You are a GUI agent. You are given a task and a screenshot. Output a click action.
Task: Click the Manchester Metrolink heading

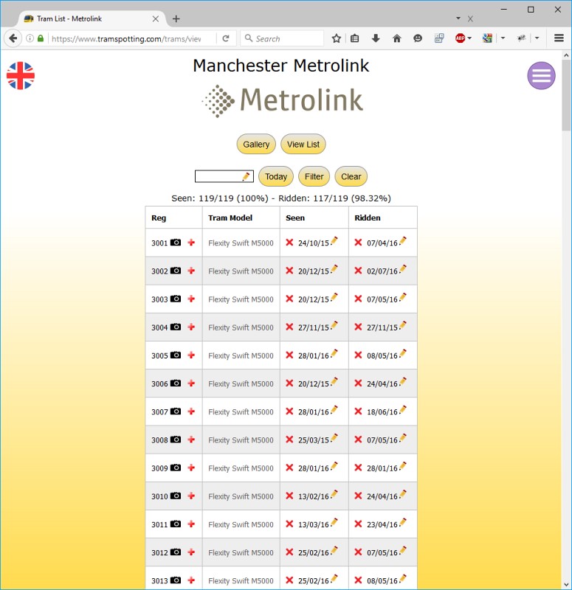click(281, 66)
